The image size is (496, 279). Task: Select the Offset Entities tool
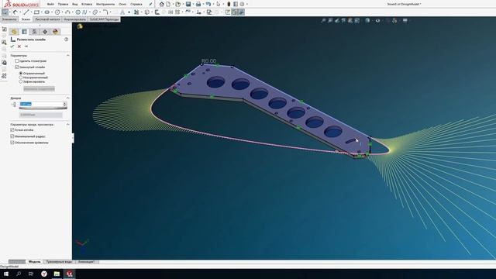point(157,12)
